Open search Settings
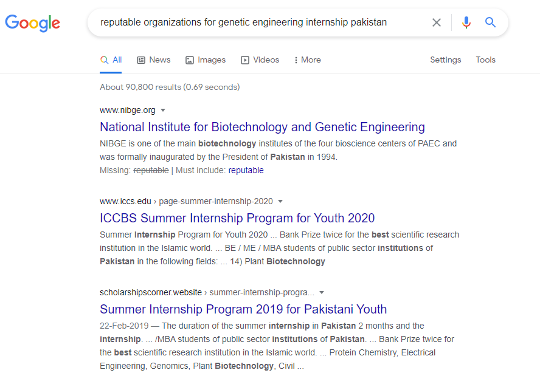Screen dimensions: 540x387 pyautogui.click(x=445, y=60)
